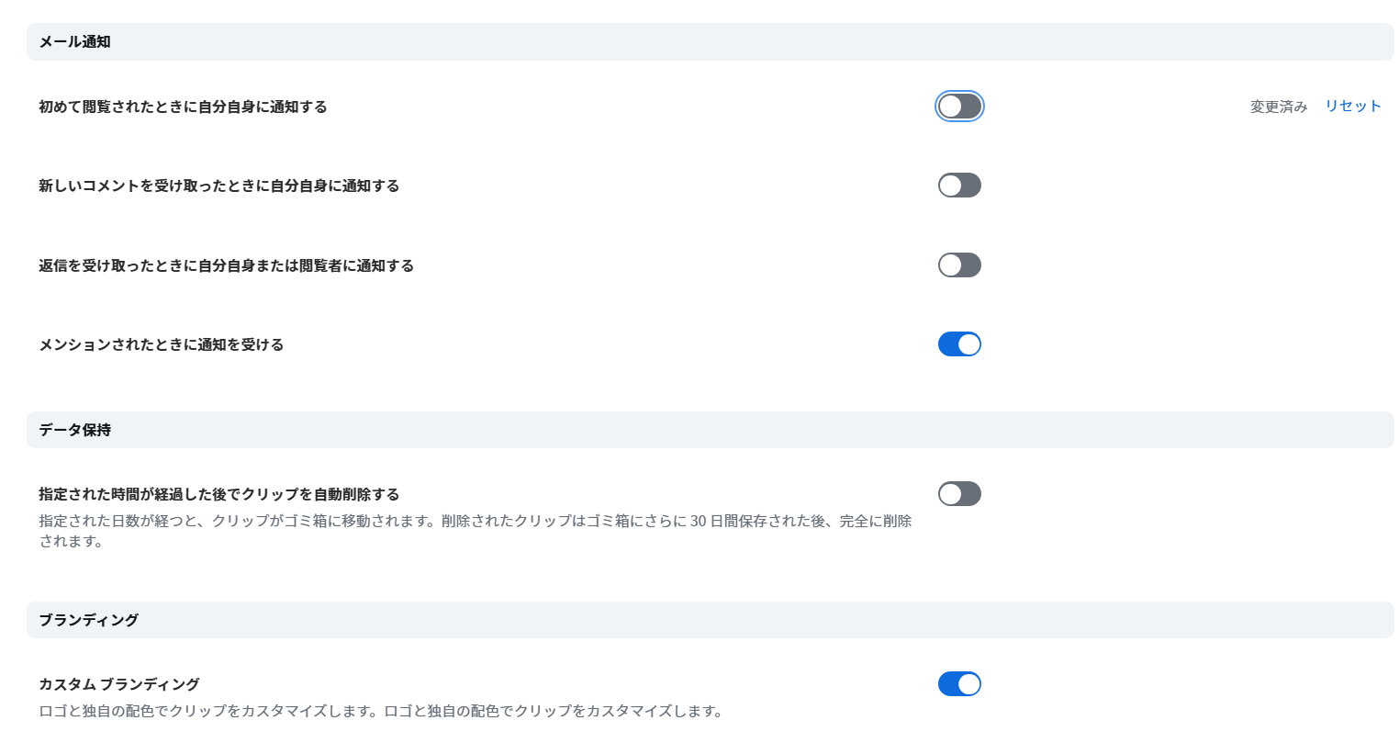Click the メール通知 section header

[75, 42]
